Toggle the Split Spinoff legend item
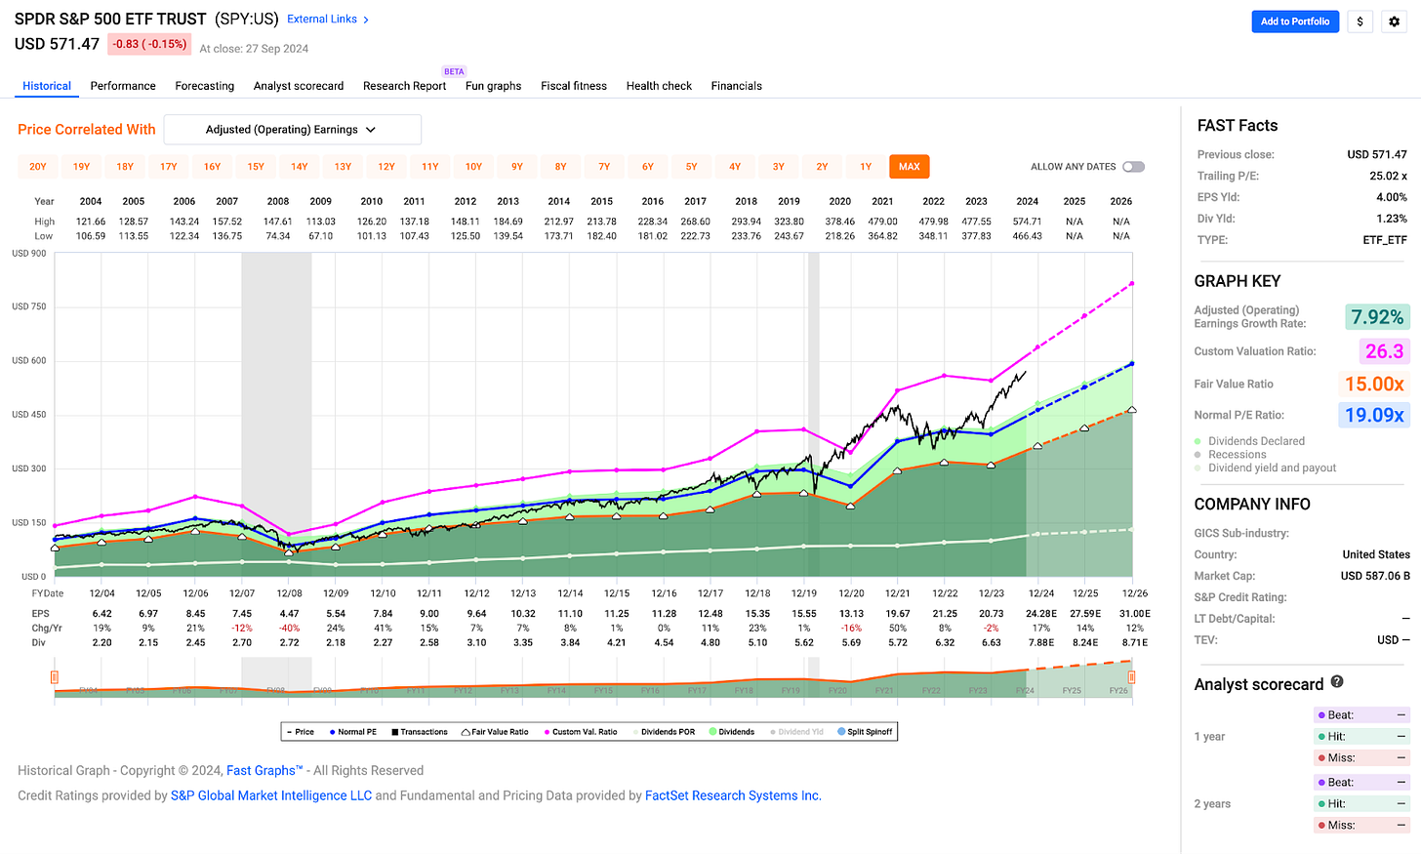Viewport: 1421px width, 854px height. 865,732
